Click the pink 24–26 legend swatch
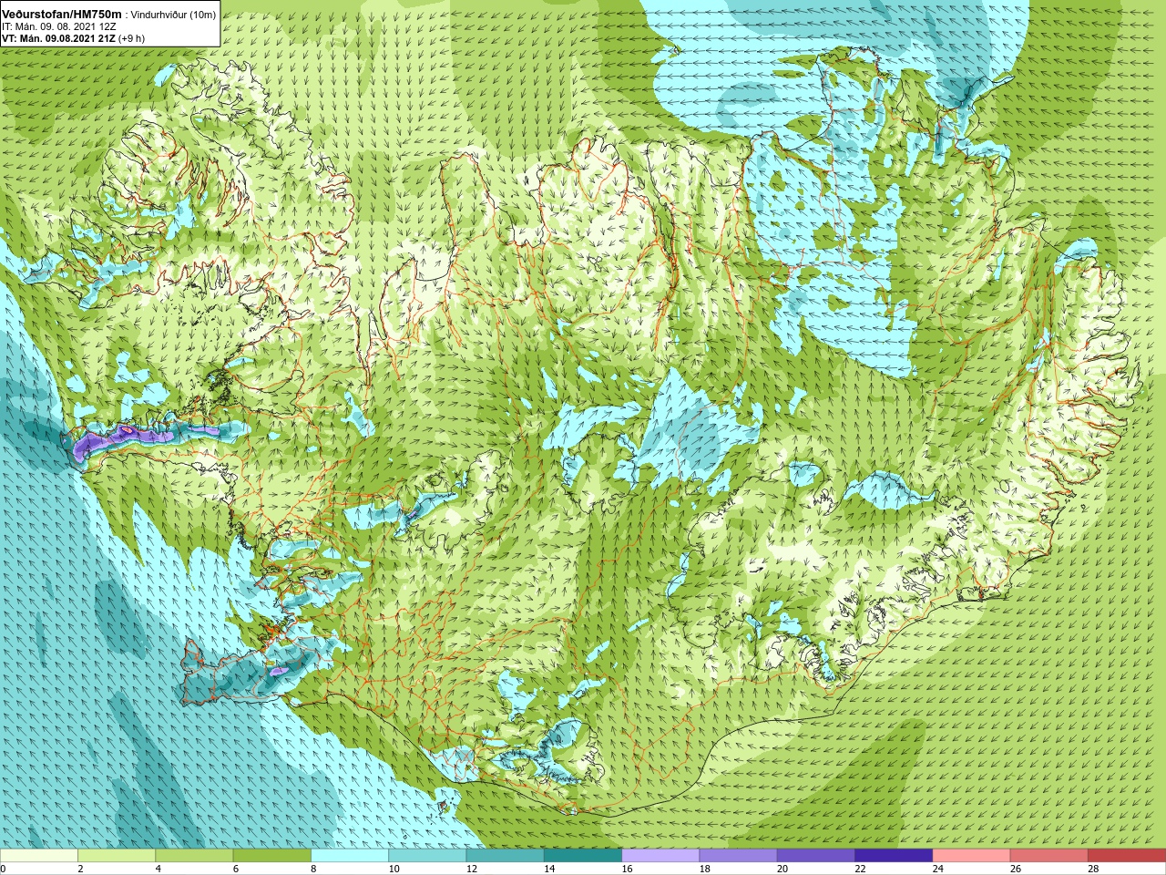Screen dimensions: 1166x875 971,856
